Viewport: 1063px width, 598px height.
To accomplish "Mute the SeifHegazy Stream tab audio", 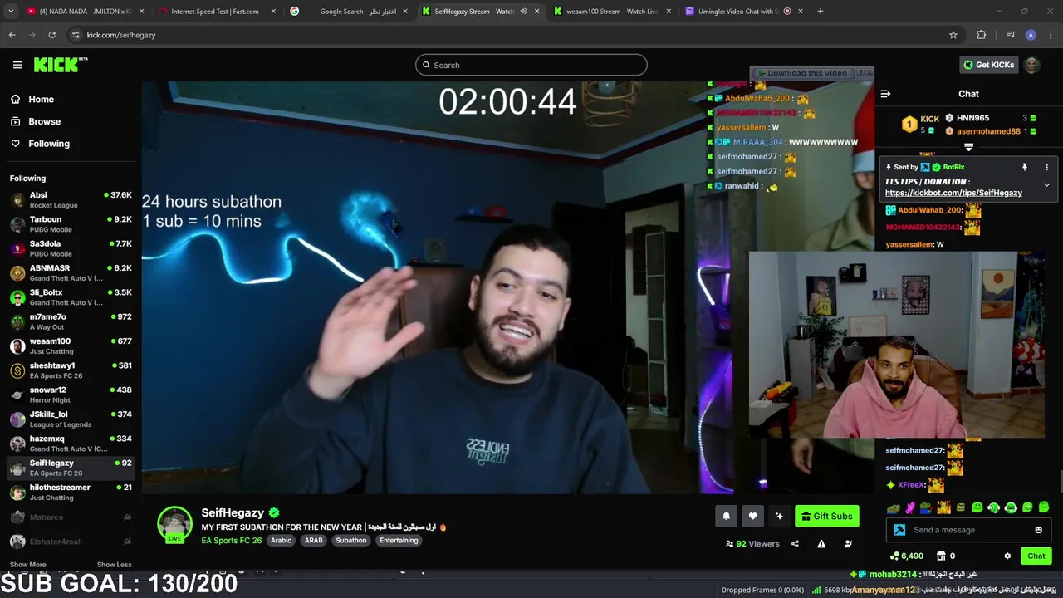I will coord(523,12).
